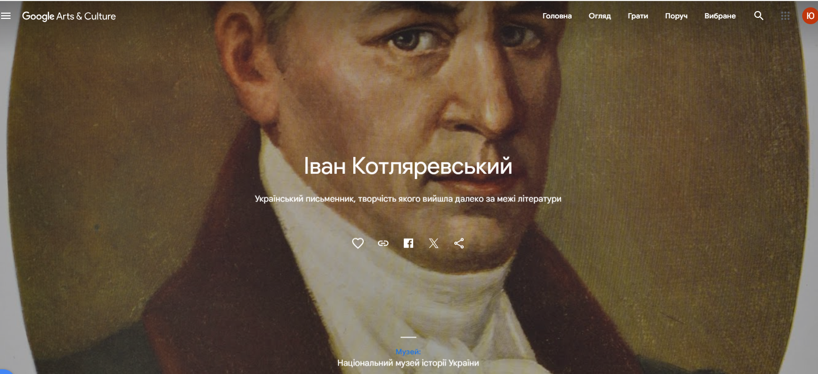Share the story on Facebook
818x374 pixels.
(x=408, y=243)
